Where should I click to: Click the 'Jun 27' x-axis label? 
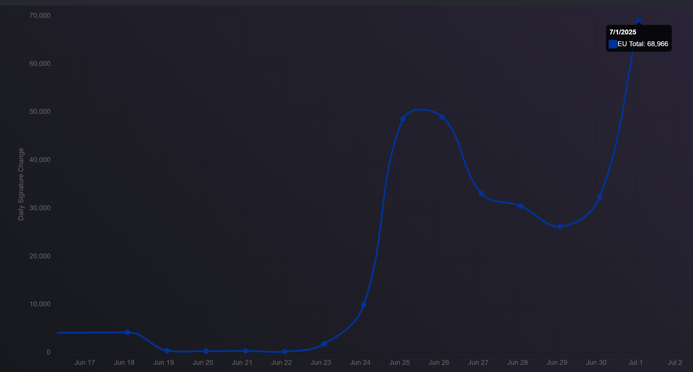point(478,362)
